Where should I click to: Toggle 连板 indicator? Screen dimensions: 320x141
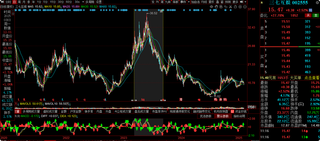pos(176,2)
